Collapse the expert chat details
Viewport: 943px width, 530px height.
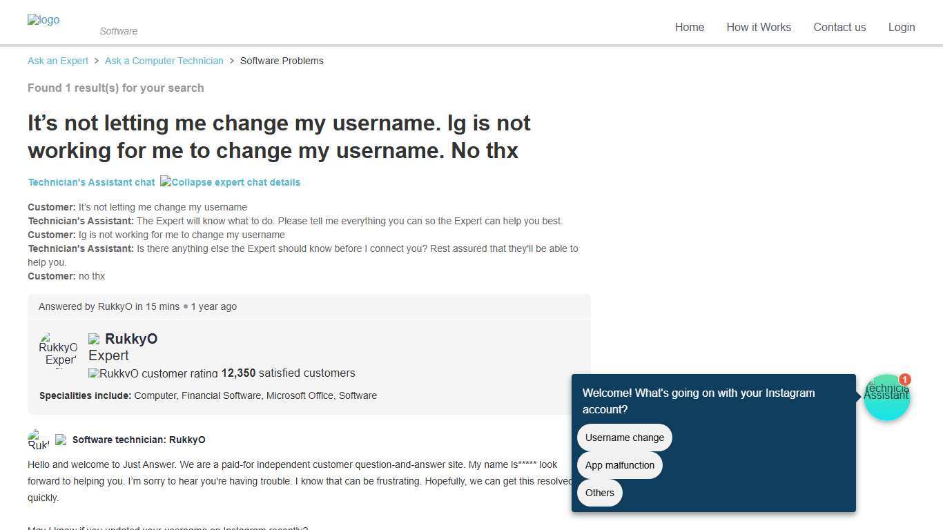(230, 182)
